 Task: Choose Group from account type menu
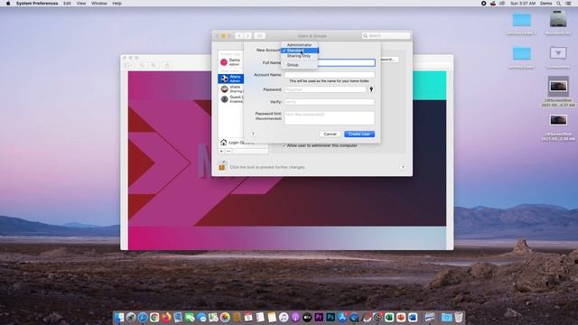(x=299, y=65)
